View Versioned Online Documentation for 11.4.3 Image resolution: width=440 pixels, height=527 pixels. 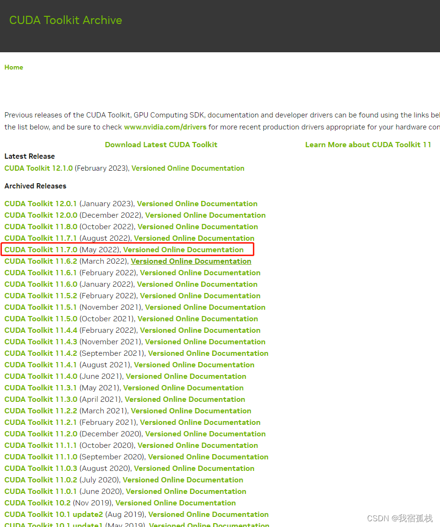click(205, 342)
